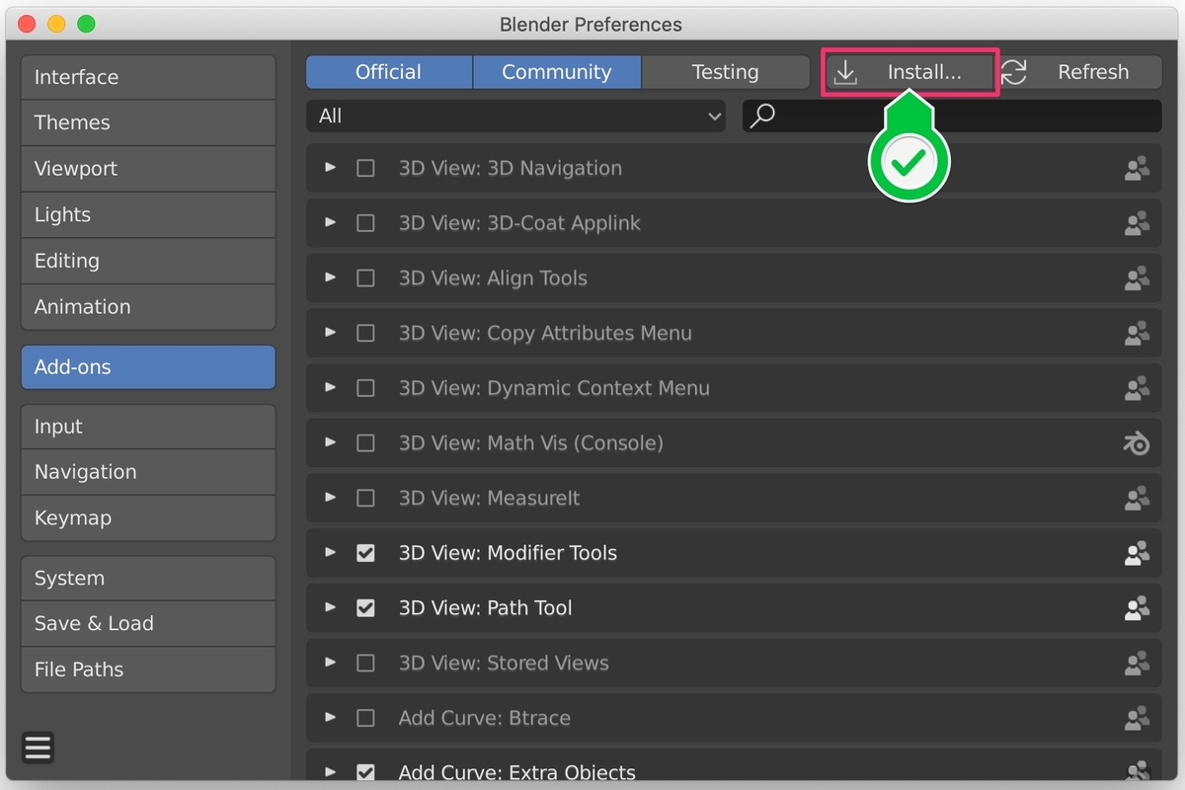This screenshot has height=790, width=1185.
Task: Open the Lights preferences tab
Action: point(148,214)
